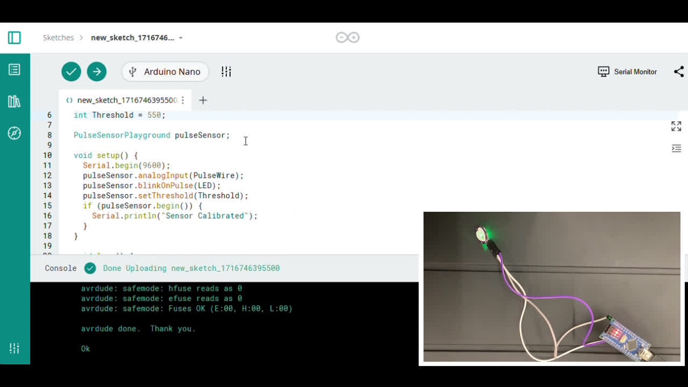The image size is (688, 387).
Task: Toggle the sidebar panel icon
Action: (15, 38)
